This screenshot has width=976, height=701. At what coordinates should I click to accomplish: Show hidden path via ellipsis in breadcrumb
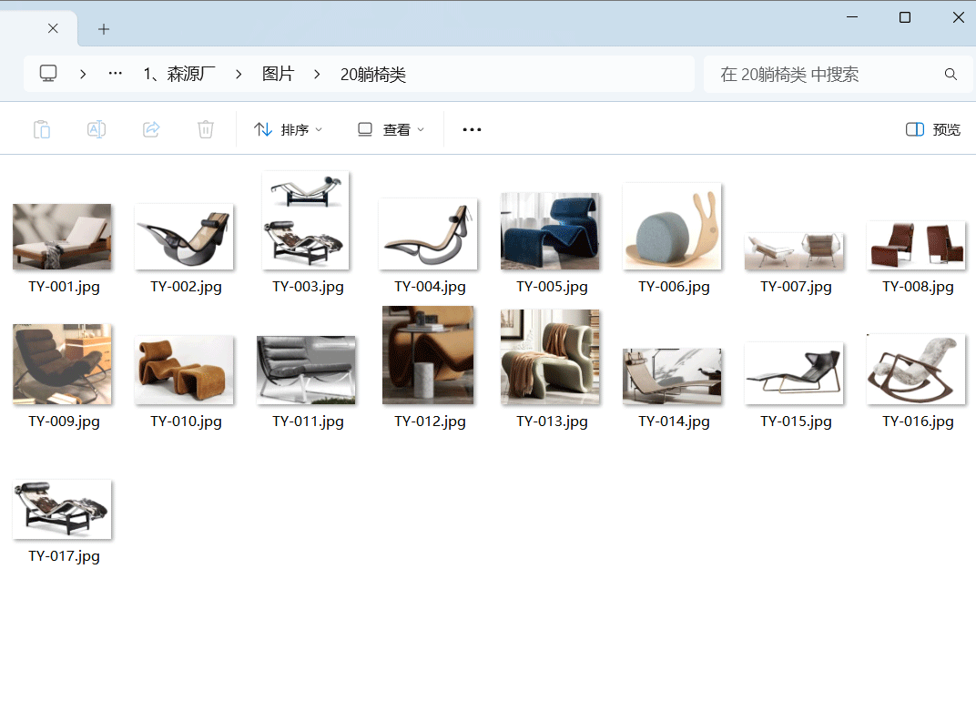point(115,74)
